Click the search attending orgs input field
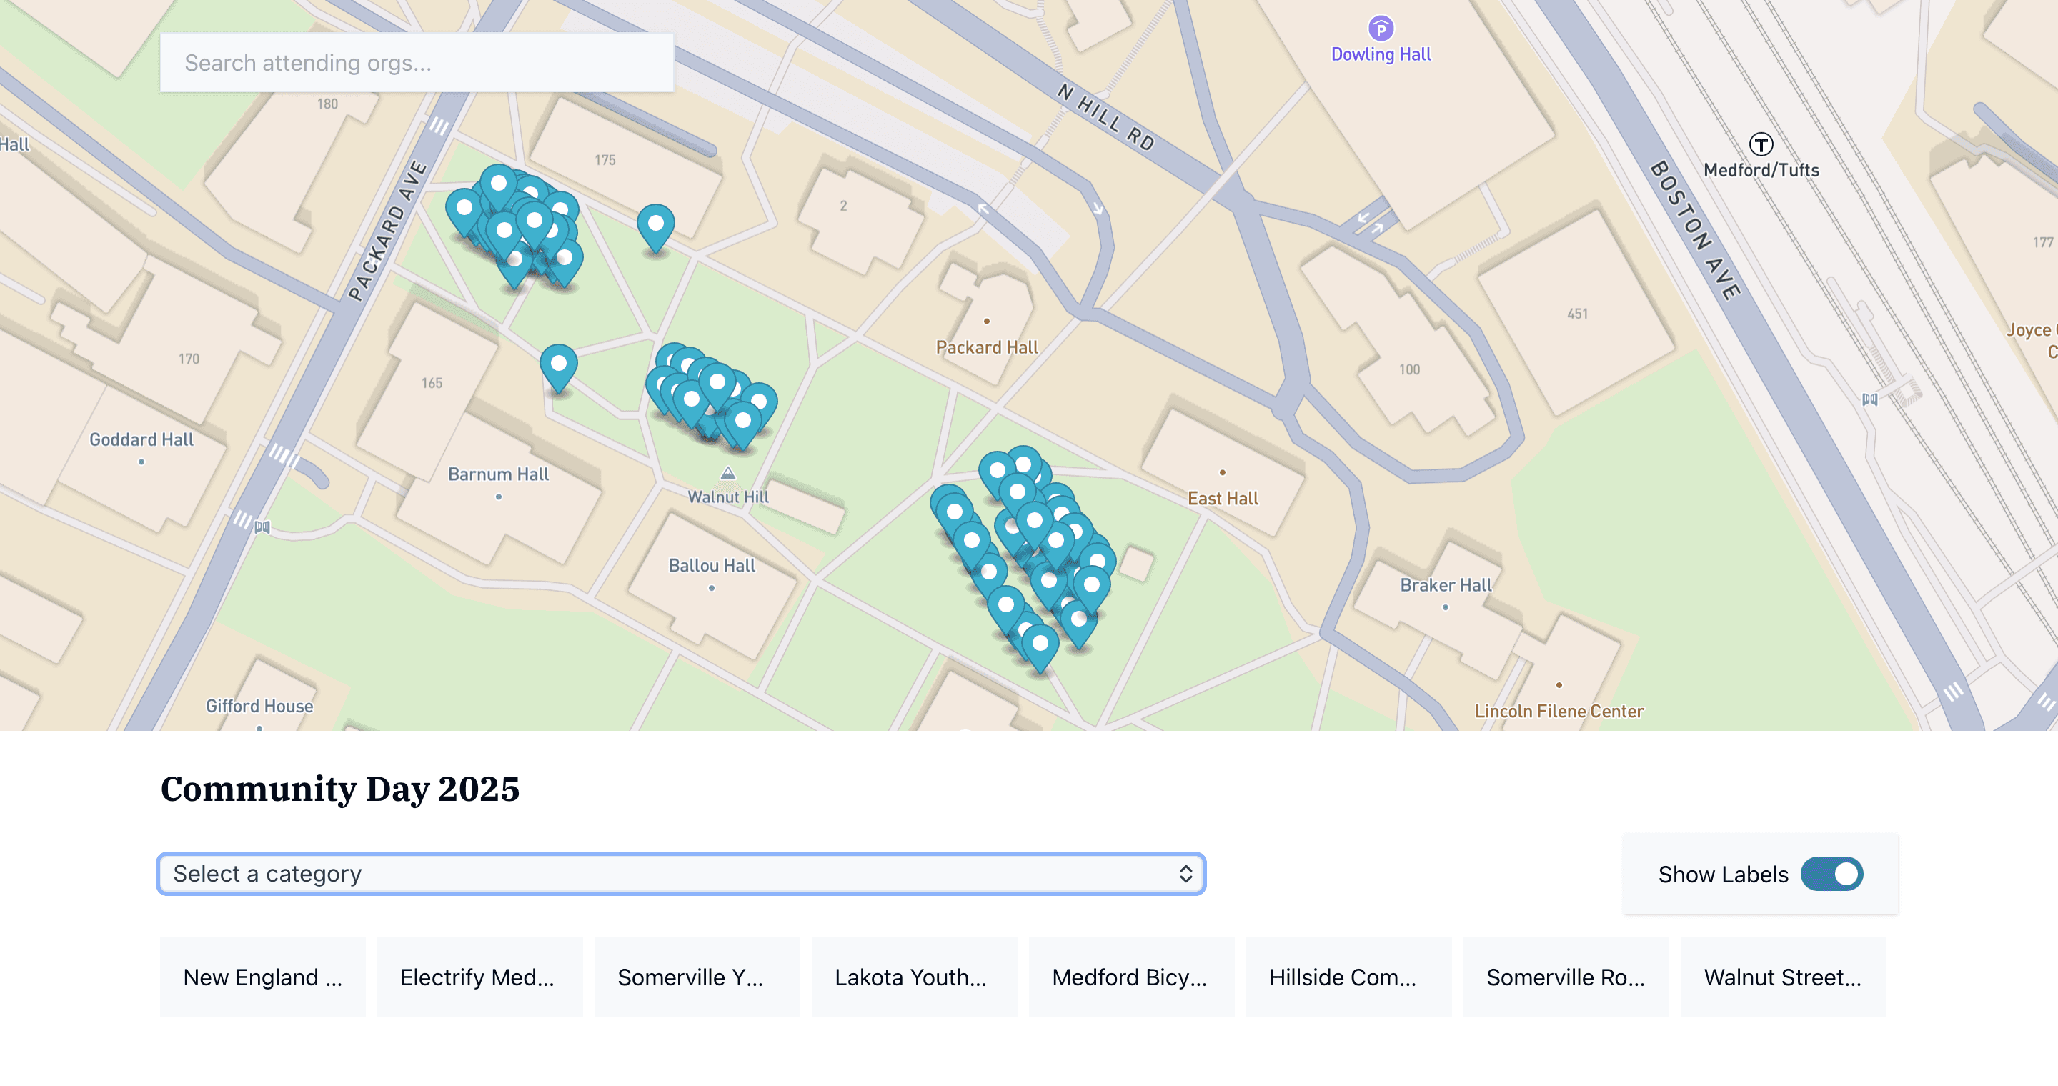Screen dimensions: 2058x1086 [416, 62]
